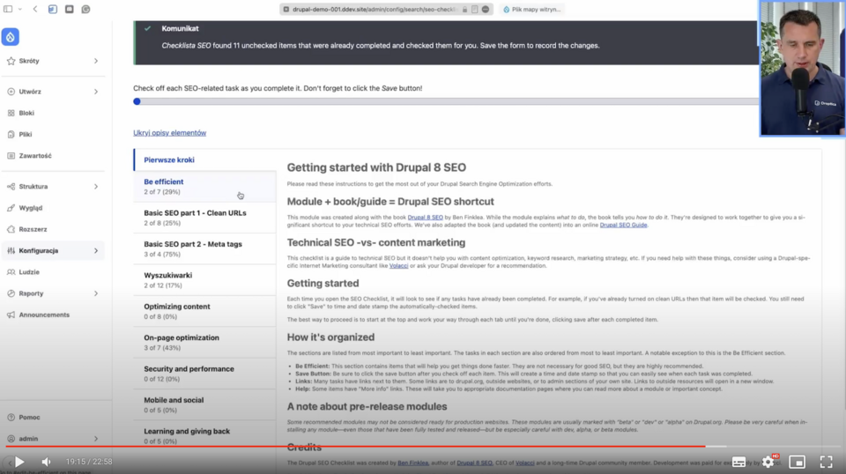Open the Drupal 8 SEO book link
This screenshot has height=474, width=846.
(x=425, y=218)
